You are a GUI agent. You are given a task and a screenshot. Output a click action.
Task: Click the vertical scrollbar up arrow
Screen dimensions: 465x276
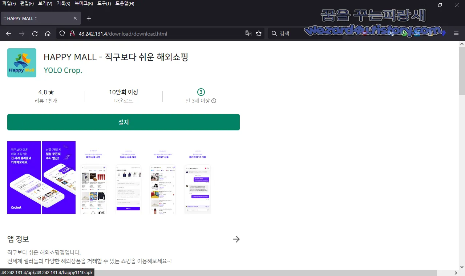(x=462, y=44)
